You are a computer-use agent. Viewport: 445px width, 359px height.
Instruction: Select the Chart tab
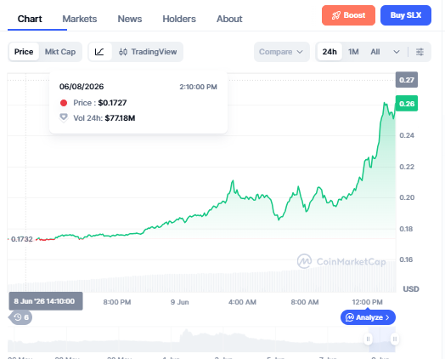coord(30,19)
